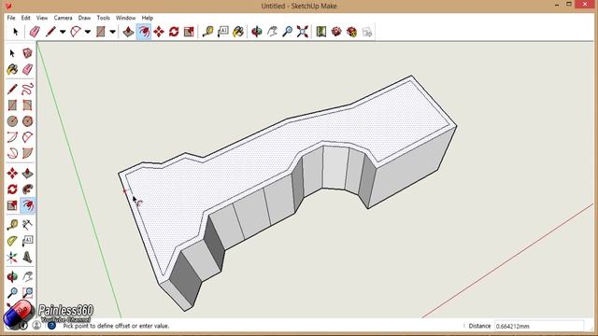The image size is (598, 336).
Task: Click highlighted Offset tool in the Large Tool Set
Action: click(27, 205)
